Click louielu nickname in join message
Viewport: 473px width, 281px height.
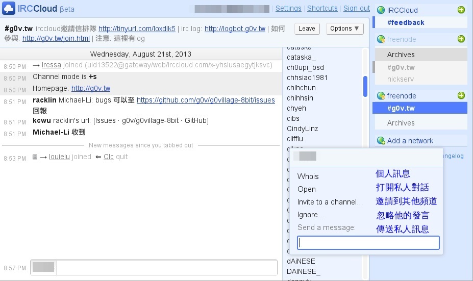tap(59, 157)
